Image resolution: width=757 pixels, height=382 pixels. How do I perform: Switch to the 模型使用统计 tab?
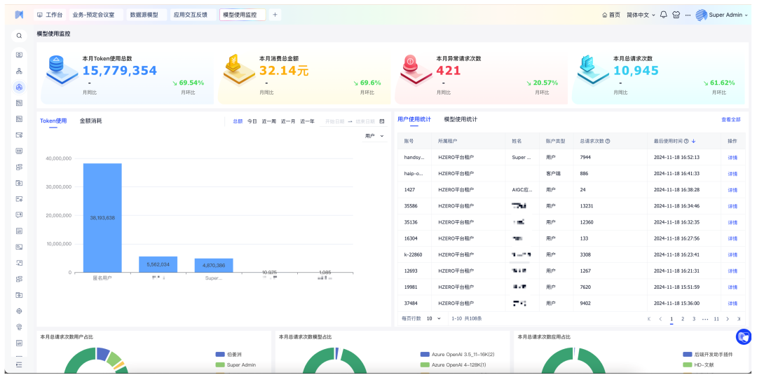click(x=461, y=120)
